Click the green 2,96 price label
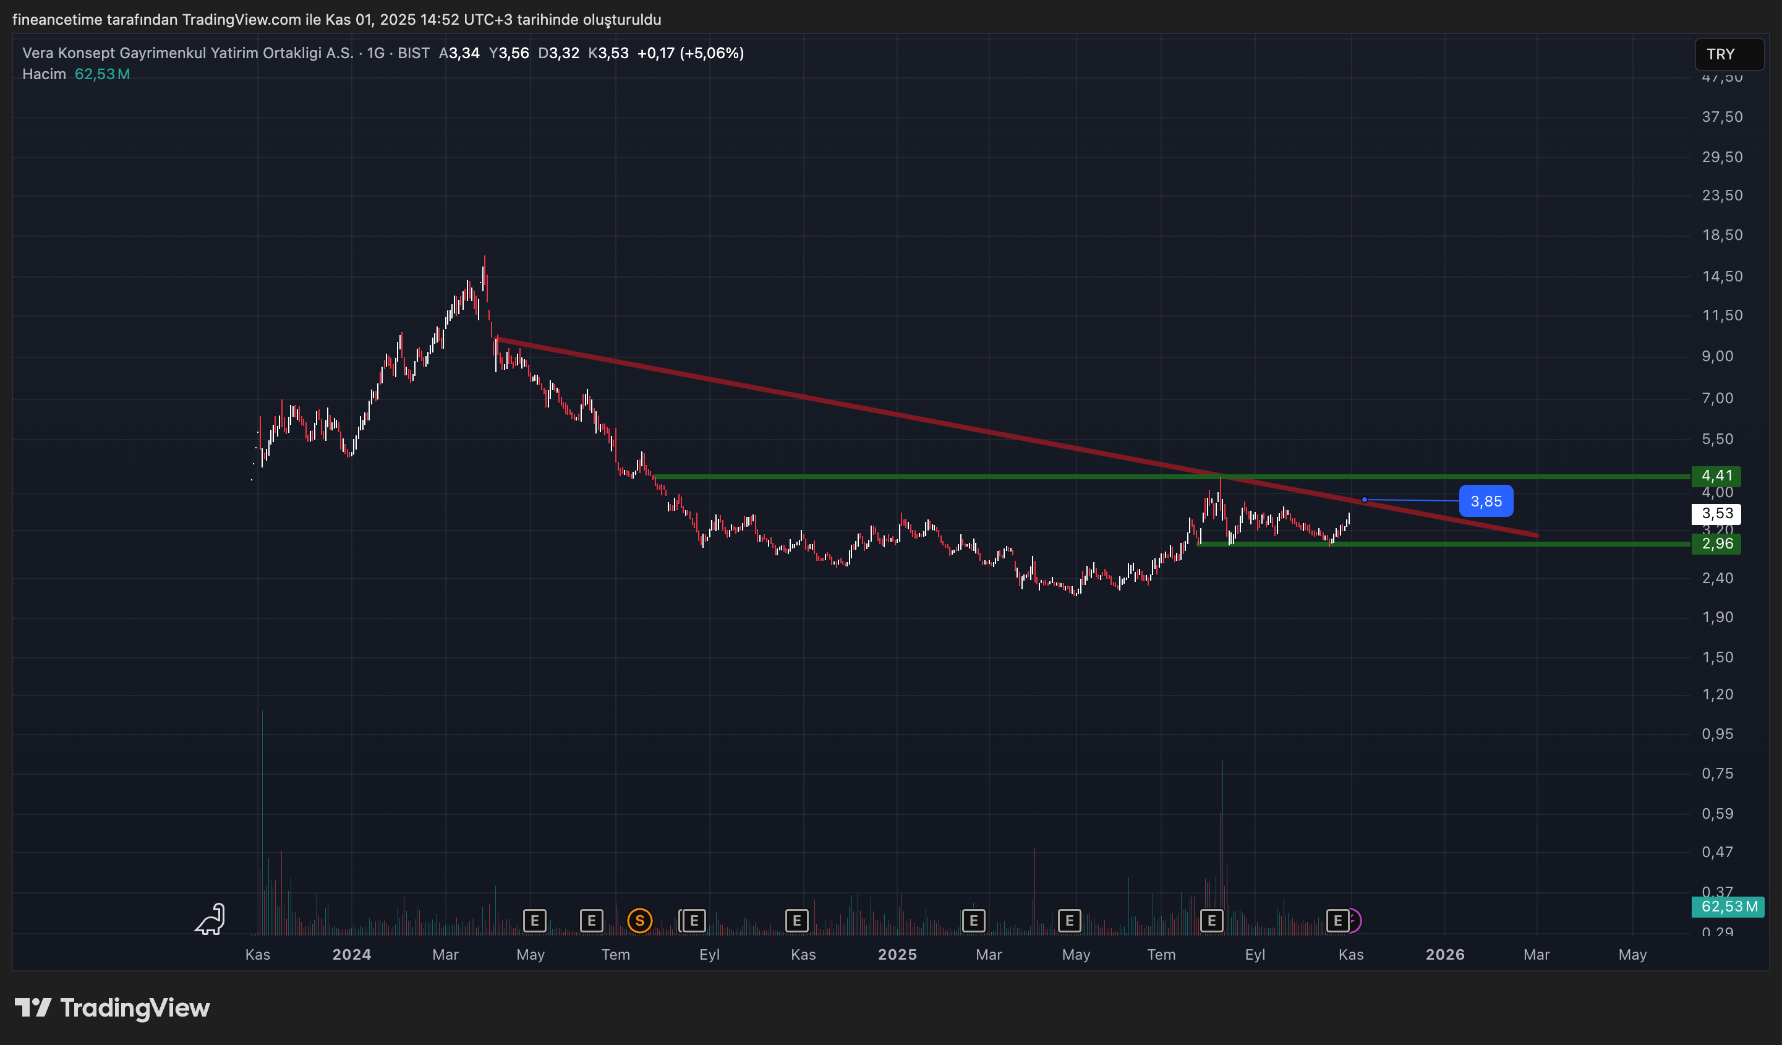Viewport: 1782px width, 1045px height. pos(1716,544)
